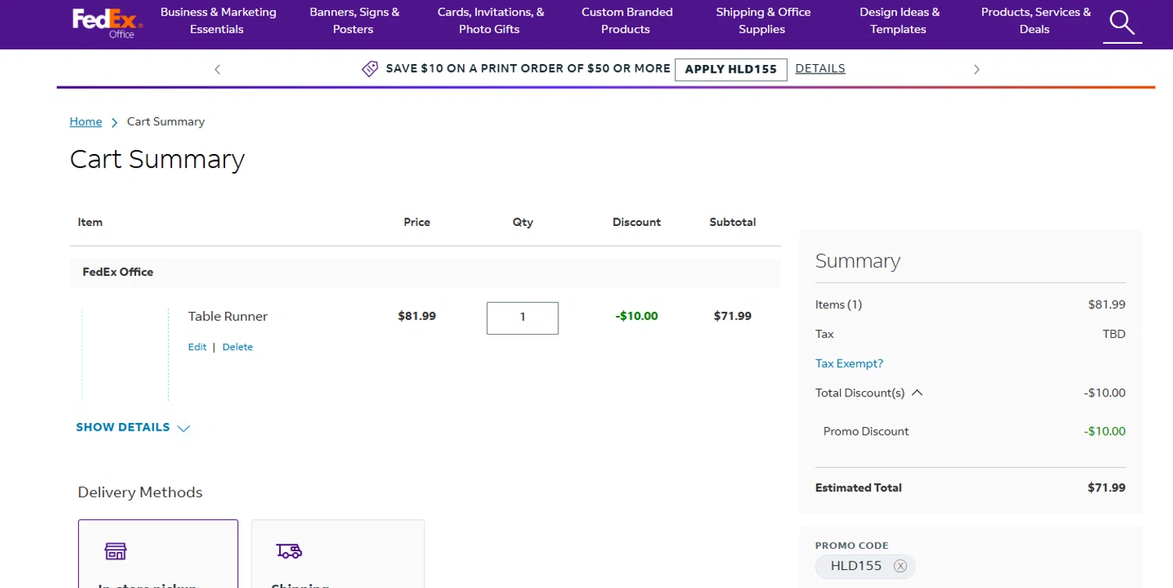Open Business & Marketing Essentials menu
The width and height of the screenshot is (1173, 588).
[218, 20]
